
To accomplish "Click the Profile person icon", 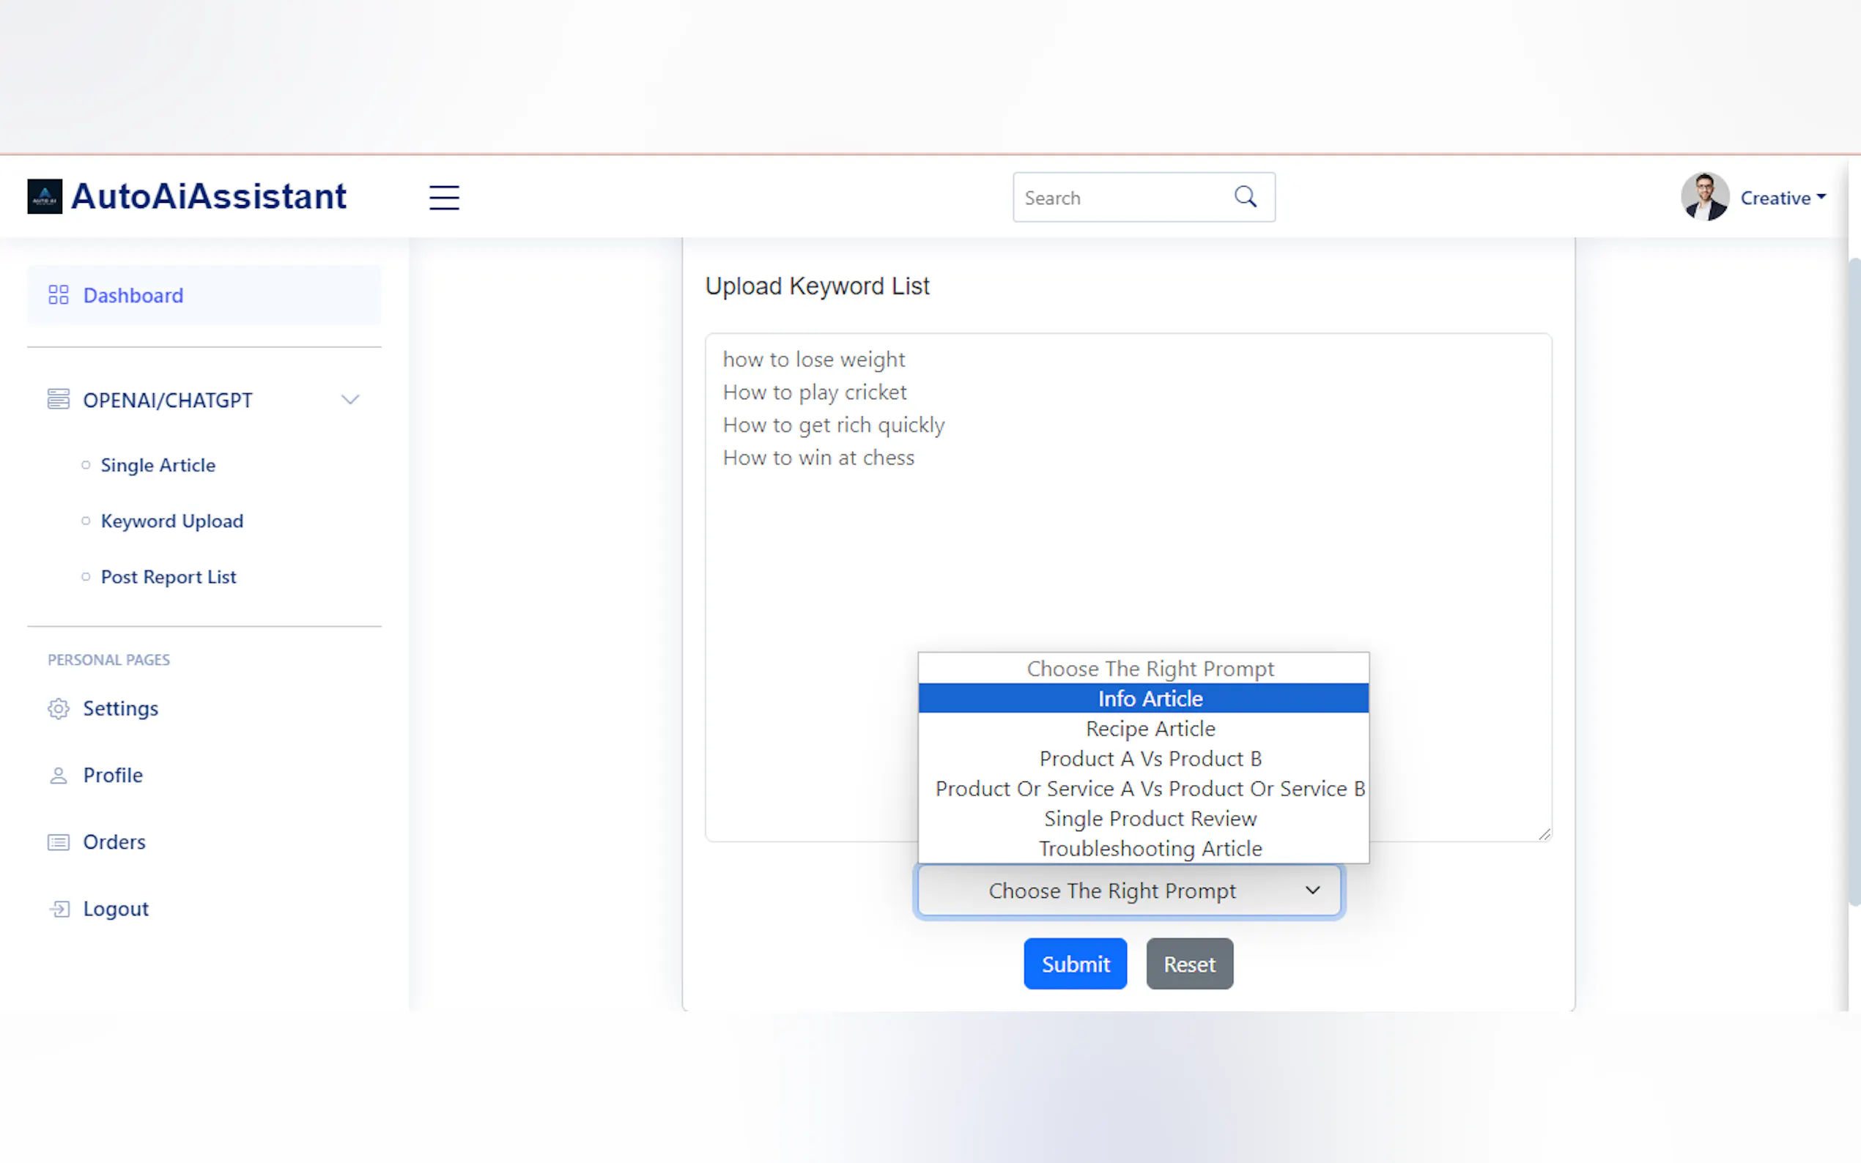I will (59, 776).
